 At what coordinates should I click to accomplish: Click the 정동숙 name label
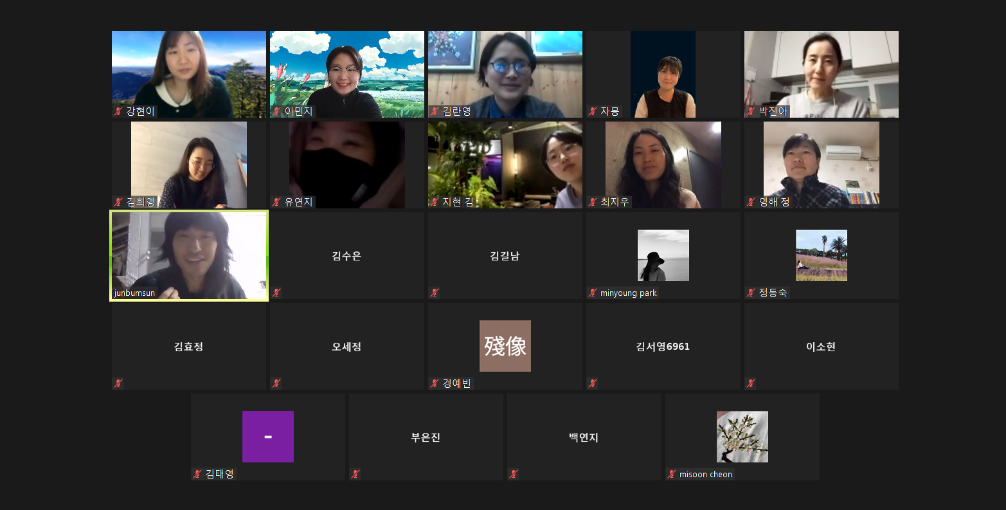773,293
